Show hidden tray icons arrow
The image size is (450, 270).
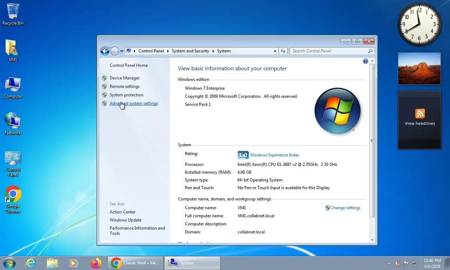(389, 263)
